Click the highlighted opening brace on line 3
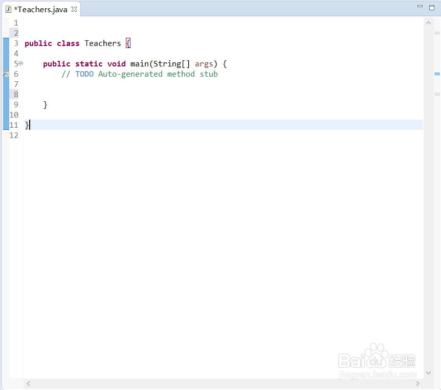441x390 pixels. [x=128, y=43]
